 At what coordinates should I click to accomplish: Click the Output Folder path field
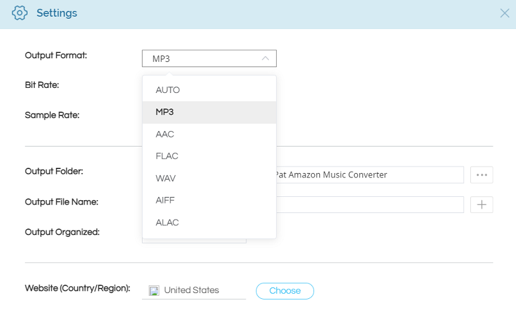tap(369, 175)
